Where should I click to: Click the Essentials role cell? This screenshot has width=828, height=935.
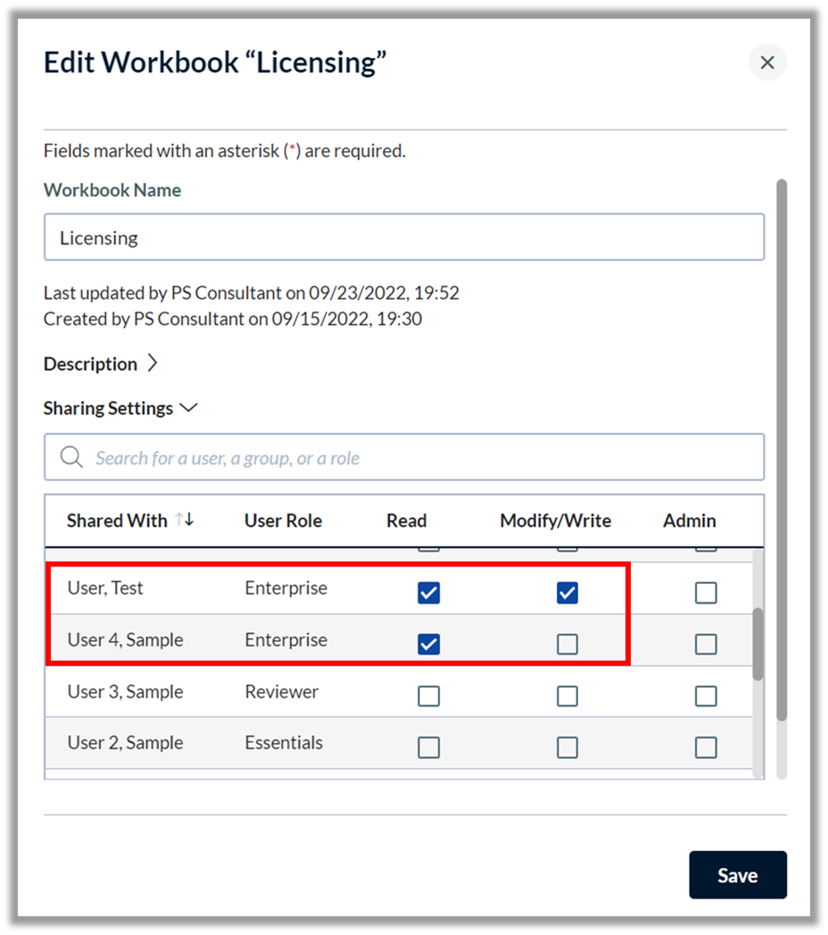[284, 742]
